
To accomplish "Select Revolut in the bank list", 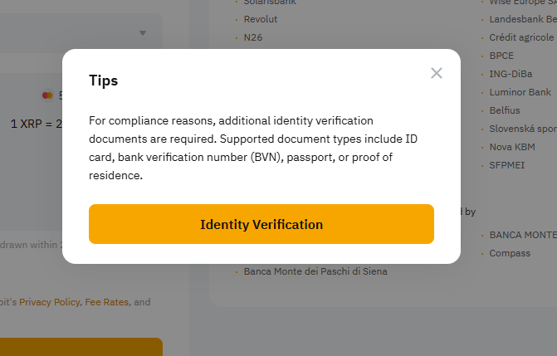I will tap(261, 19).
